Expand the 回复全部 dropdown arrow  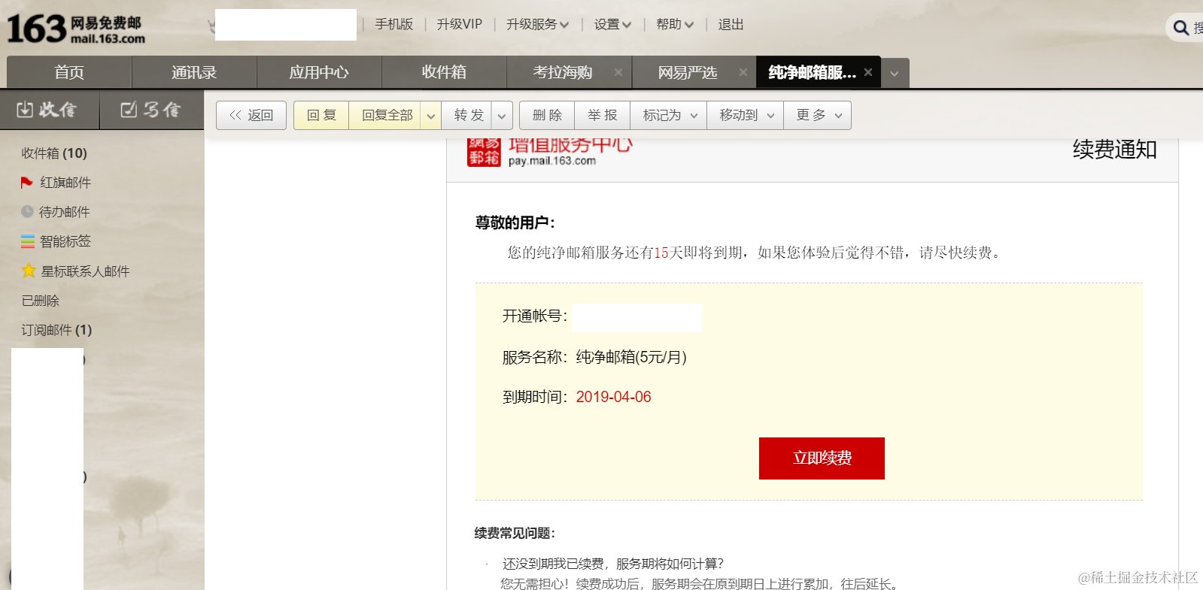[x=431, y=116]
